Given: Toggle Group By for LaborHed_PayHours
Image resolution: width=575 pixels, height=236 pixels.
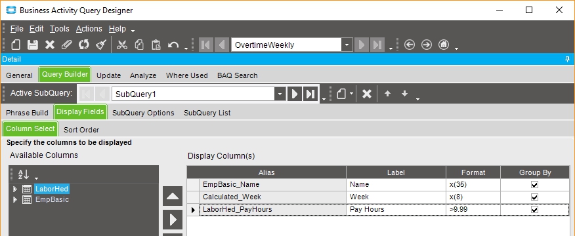Looking at the screenshot, I should coord(535,210).
